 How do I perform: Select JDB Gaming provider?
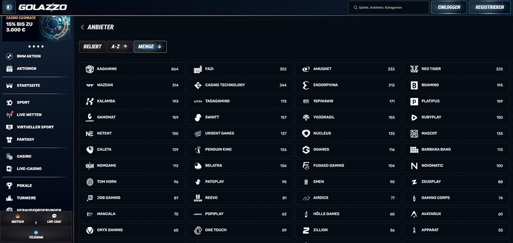132,198
